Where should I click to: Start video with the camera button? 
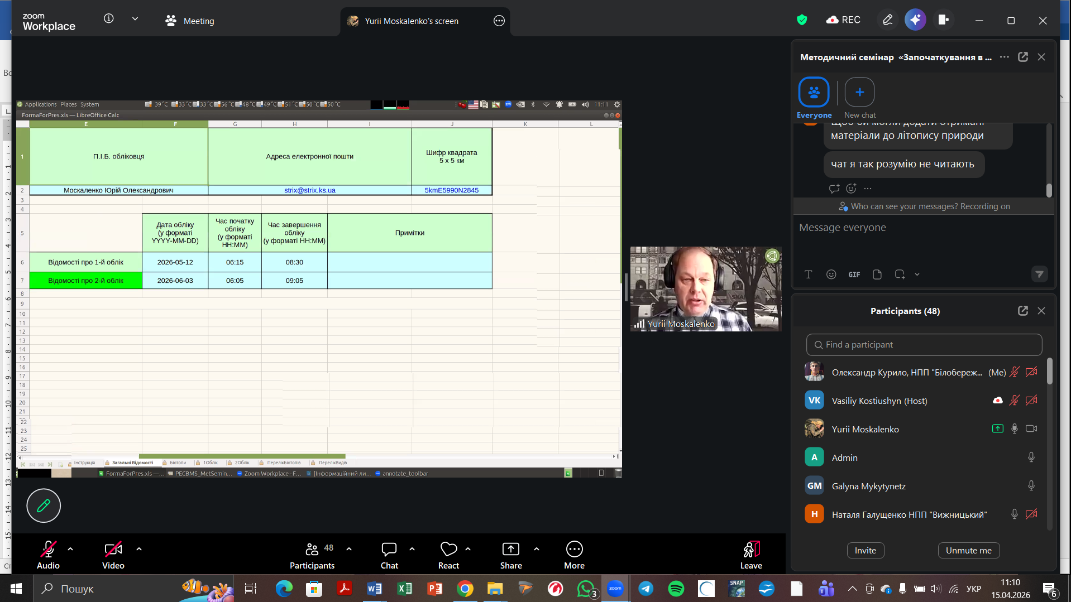[113, 550]
